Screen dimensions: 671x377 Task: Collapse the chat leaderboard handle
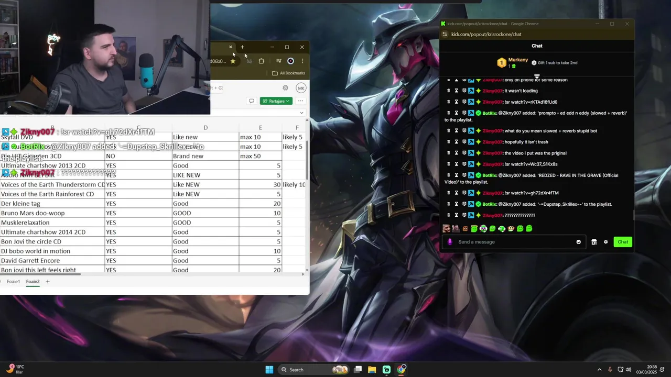pos(537,76)
